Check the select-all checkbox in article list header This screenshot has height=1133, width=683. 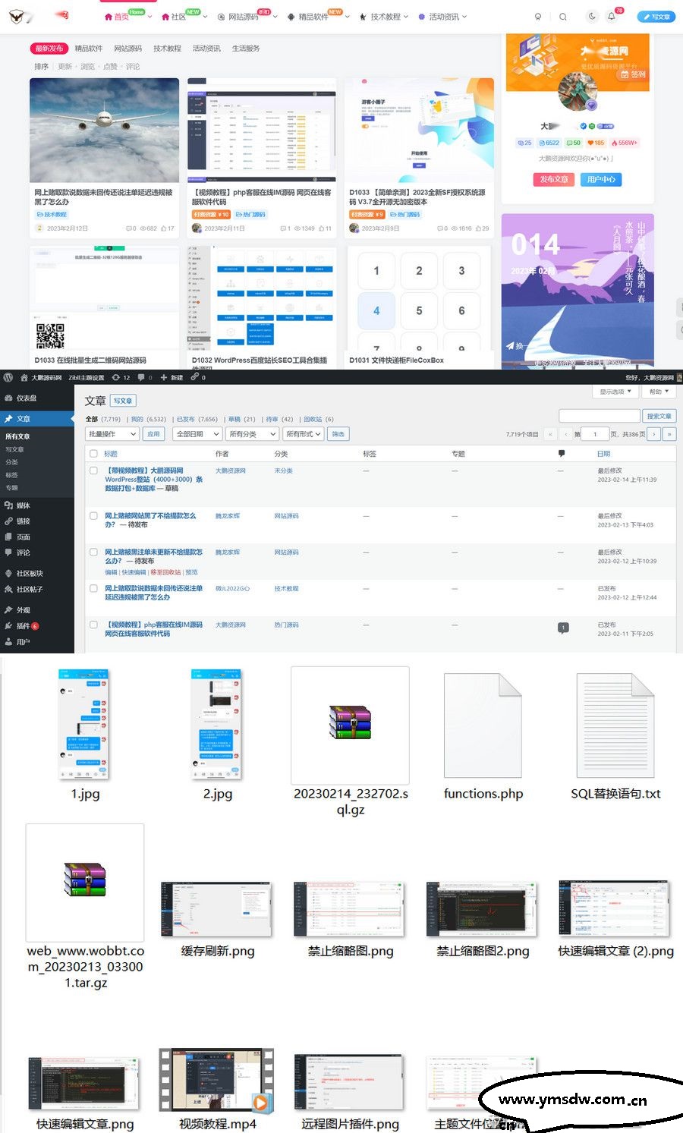[x=93, y=453]
